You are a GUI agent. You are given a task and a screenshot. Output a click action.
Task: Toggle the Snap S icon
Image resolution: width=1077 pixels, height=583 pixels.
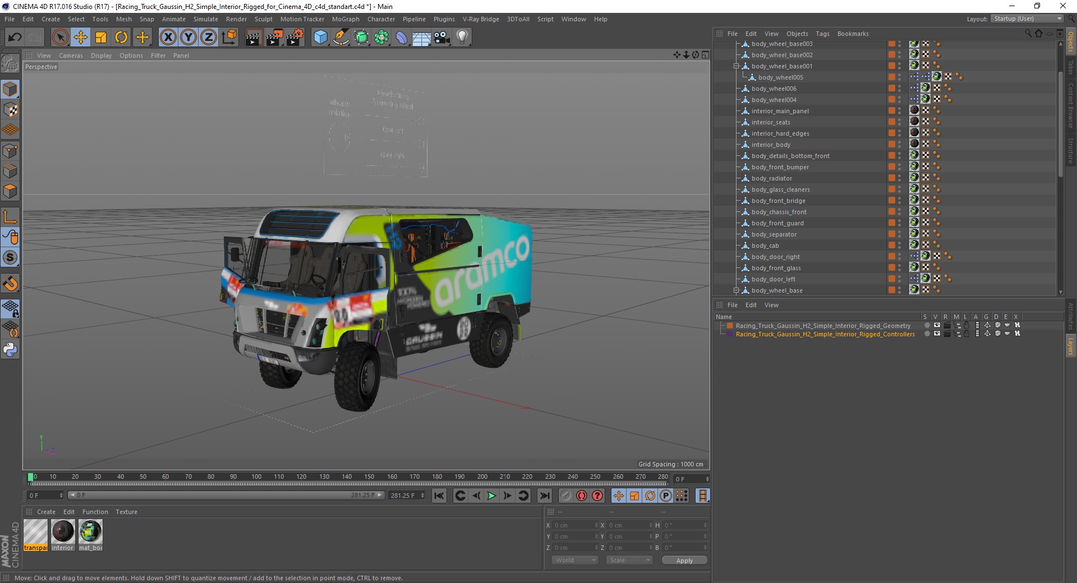(10, 258)
